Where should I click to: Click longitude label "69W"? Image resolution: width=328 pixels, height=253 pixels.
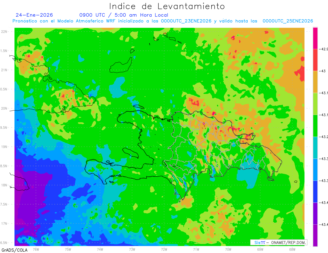260,249
